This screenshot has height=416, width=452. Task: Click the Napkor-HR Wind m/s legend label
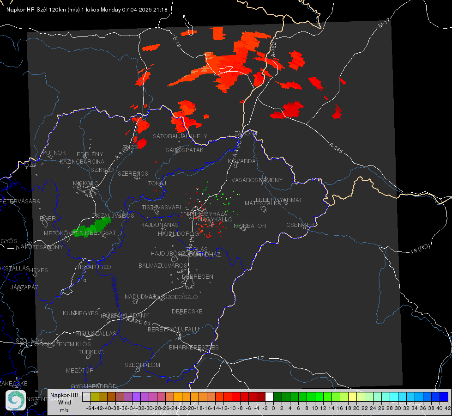64,402
